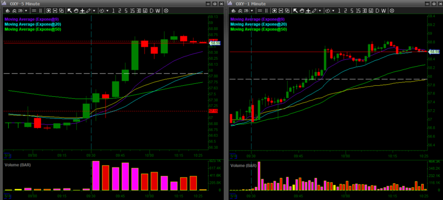Toggle horizontal lines icon in 5 Minute toolbar
This screenshot has height=200, width=443.
pyautogui.click(x=34, y=10)
